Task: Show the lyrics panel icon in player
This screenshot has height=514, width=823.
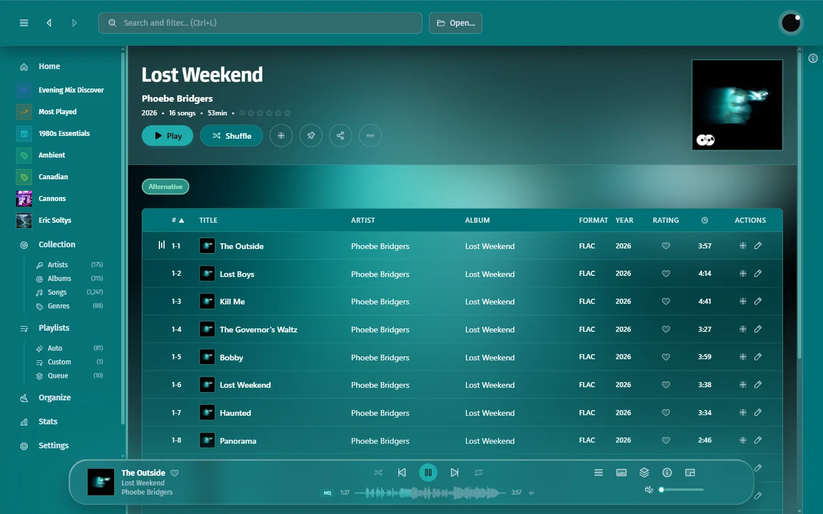Action: click(621, 473)
